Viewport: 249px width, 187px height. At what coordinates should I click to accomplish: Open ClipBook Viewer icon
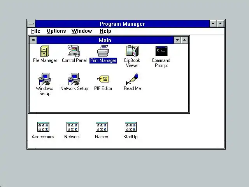(x=132, y=51)
